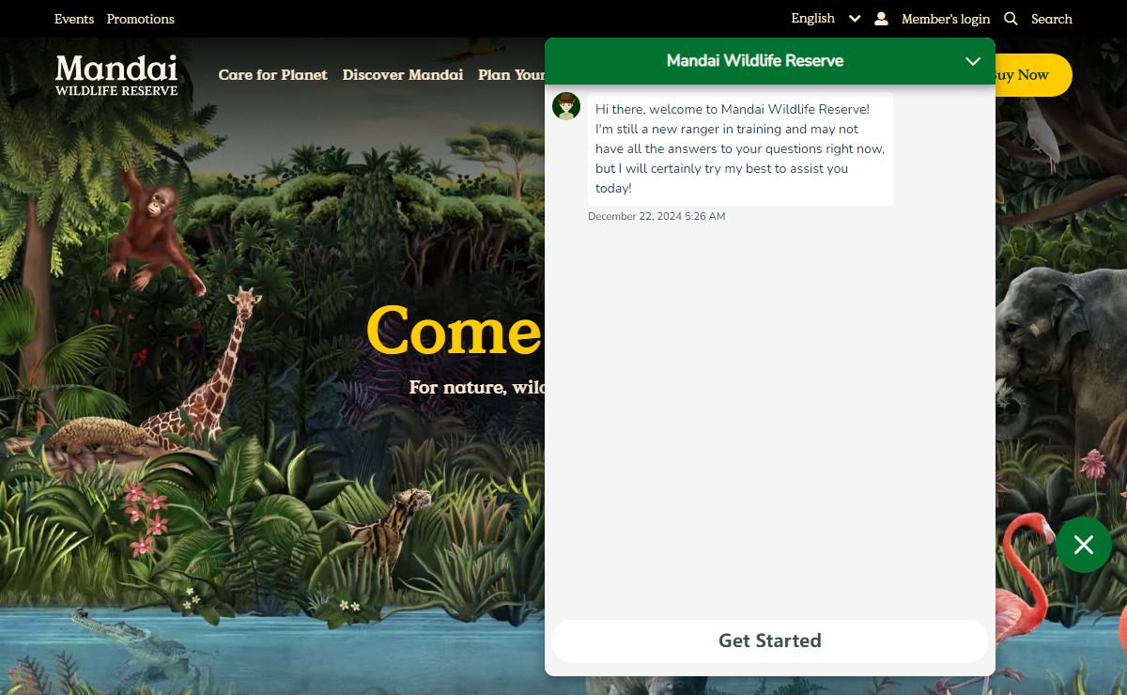The image size is (1127, 695).
Task: Open the Care for Planet menu
Action: click(x=273, y=74)
